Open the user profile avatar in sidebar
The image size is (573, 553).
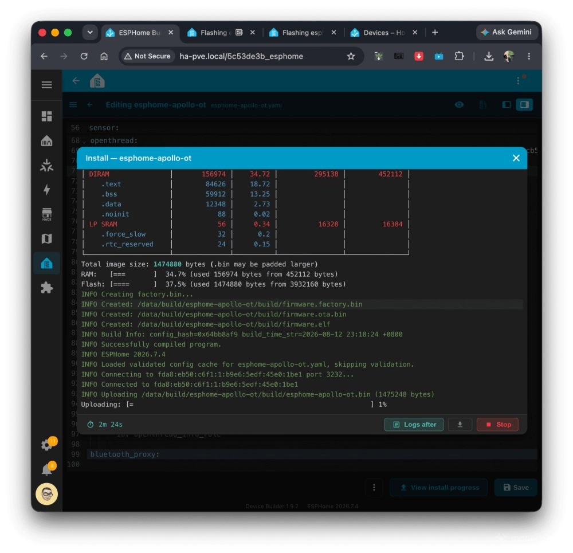[x=46, y=494]
